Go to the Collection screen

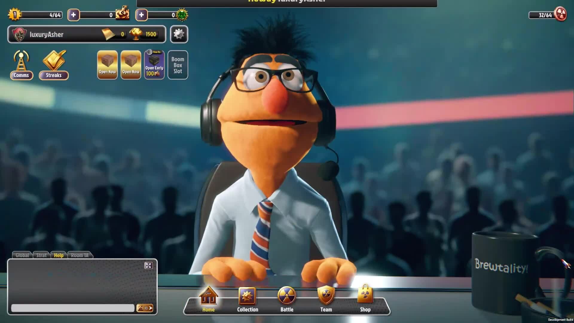pos(247,300)
